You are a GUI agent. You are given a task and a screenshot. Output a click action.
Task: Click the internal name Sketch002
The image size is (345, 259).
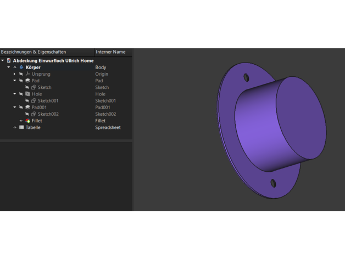pyautogui.click(x=105, y=114)
